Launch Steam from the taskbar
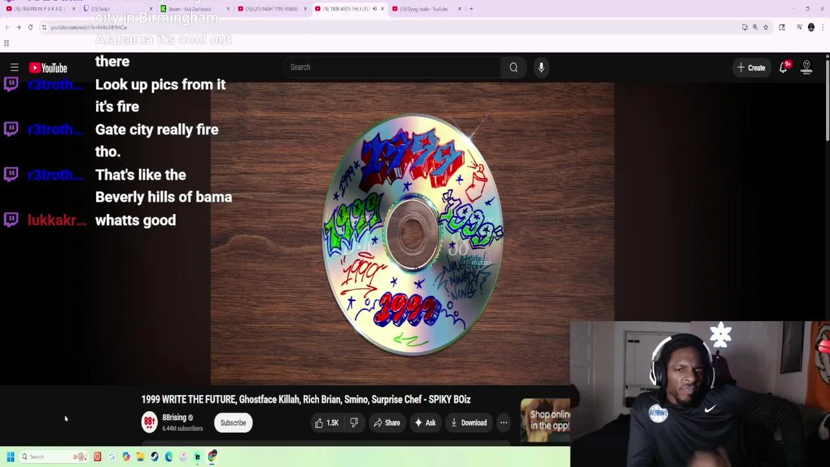830x467 pixels. (x=154, y=457)
